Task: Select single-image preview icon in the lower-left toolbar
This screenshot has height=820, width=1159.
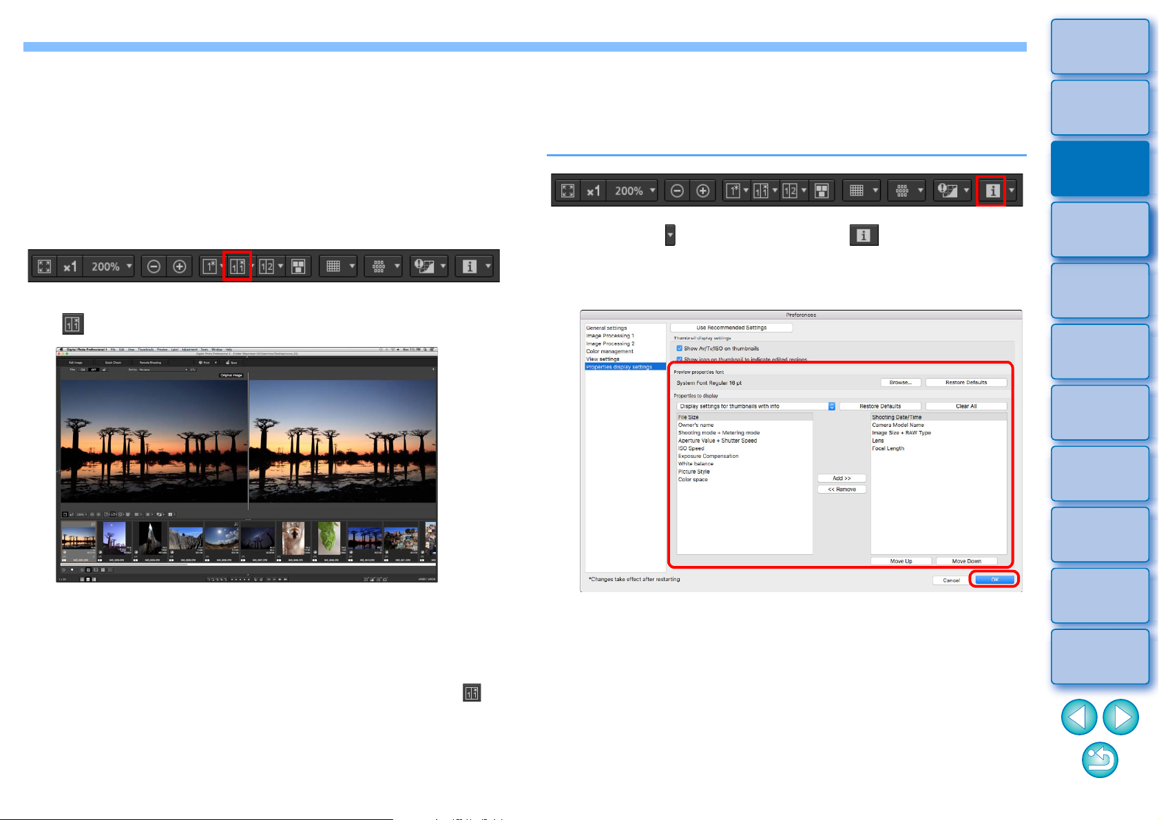Action: pyautogui.click(x=209, y=266)
